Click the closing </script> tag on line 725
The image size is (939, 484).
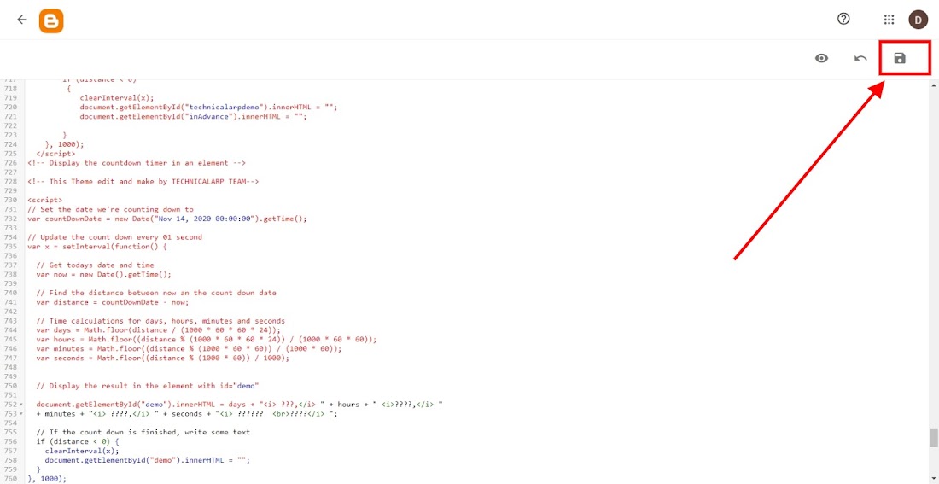pyautogui.click(x=55, y=154)
